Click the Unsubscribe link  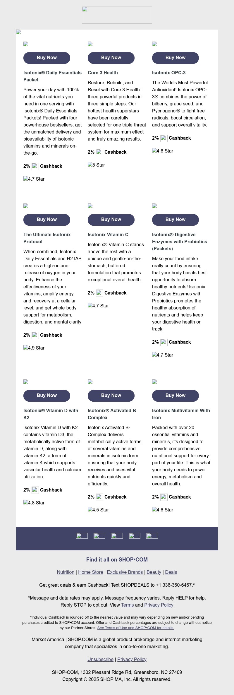pos(100,659)
